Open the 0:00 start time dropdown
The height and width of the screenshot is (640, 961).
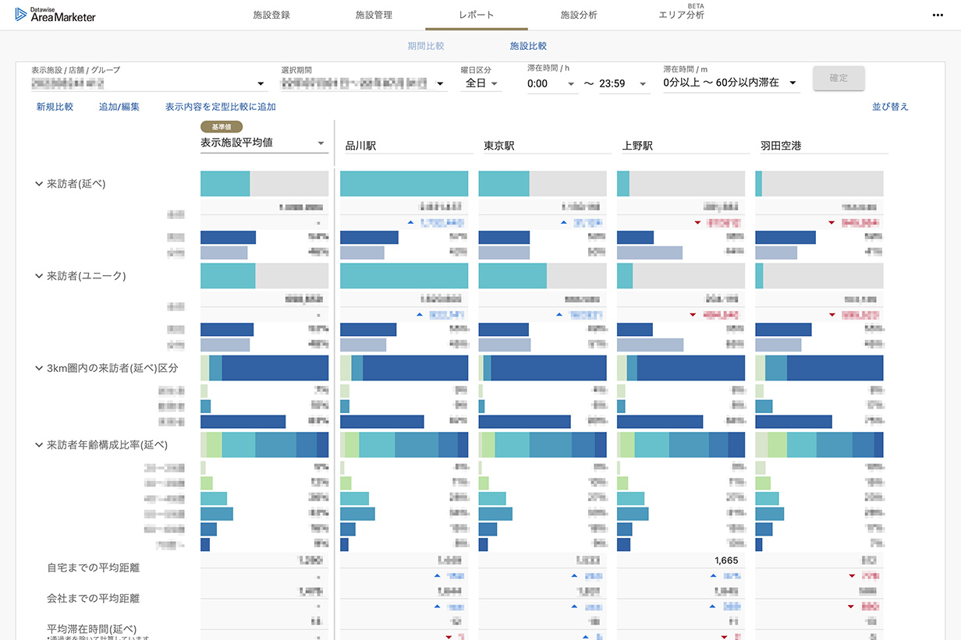[x=552, y=82]
